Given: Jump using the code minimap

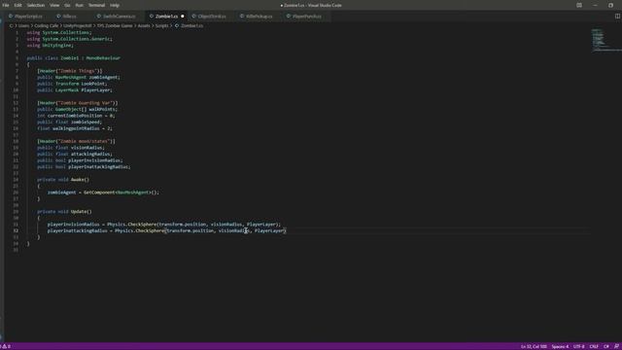Looking at the screenshot, I should (606, 41).
